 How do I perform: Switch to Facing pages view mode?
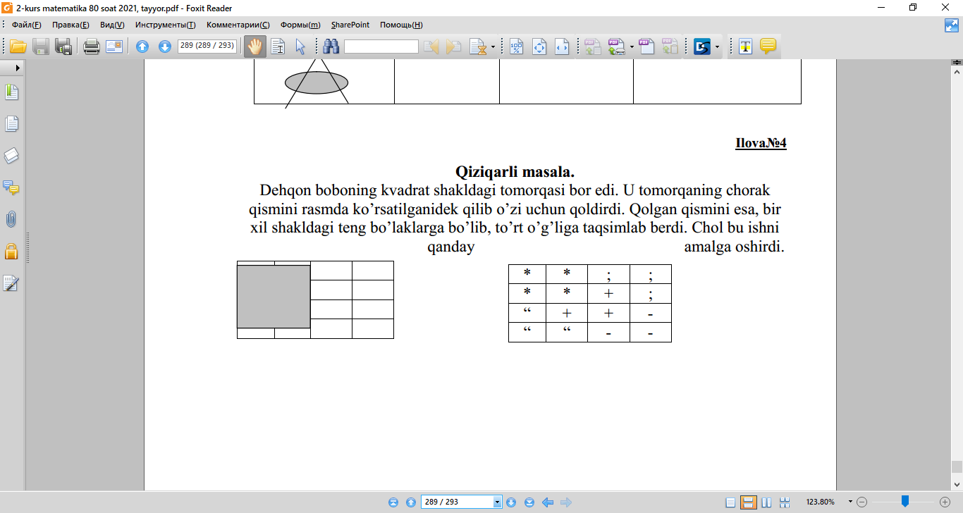[x=766, y=502]
